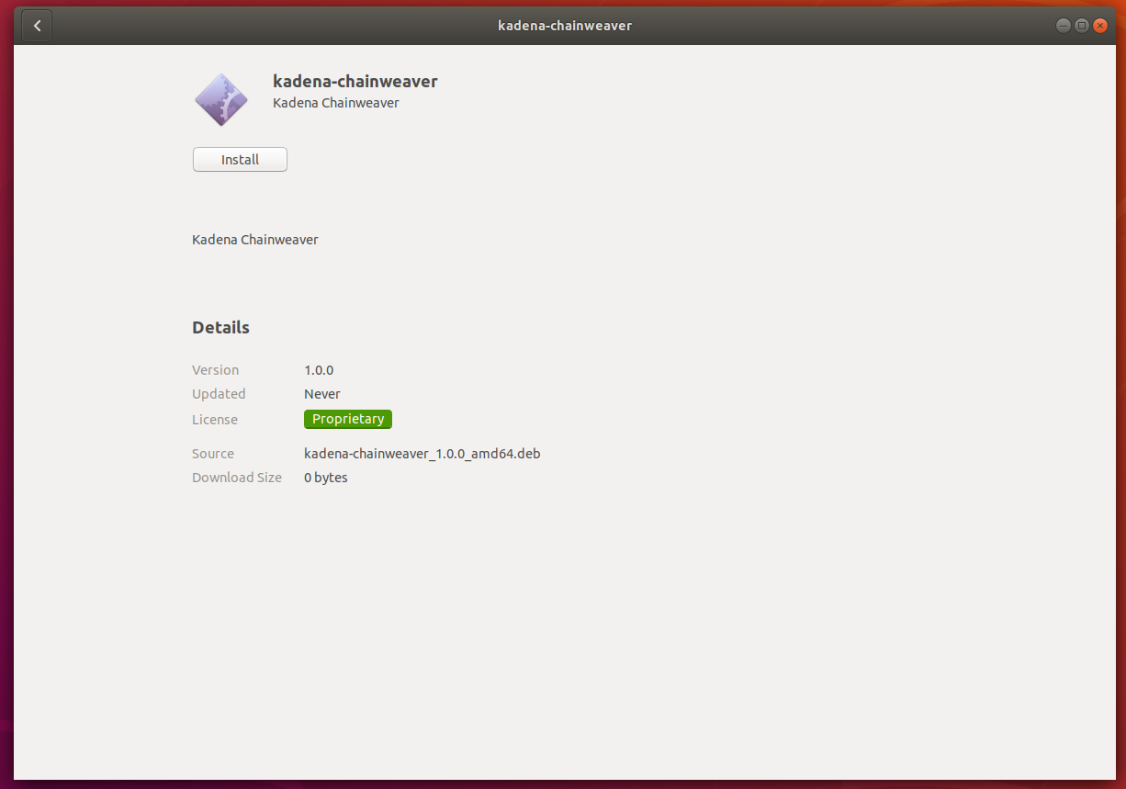Click the License label

214,420
